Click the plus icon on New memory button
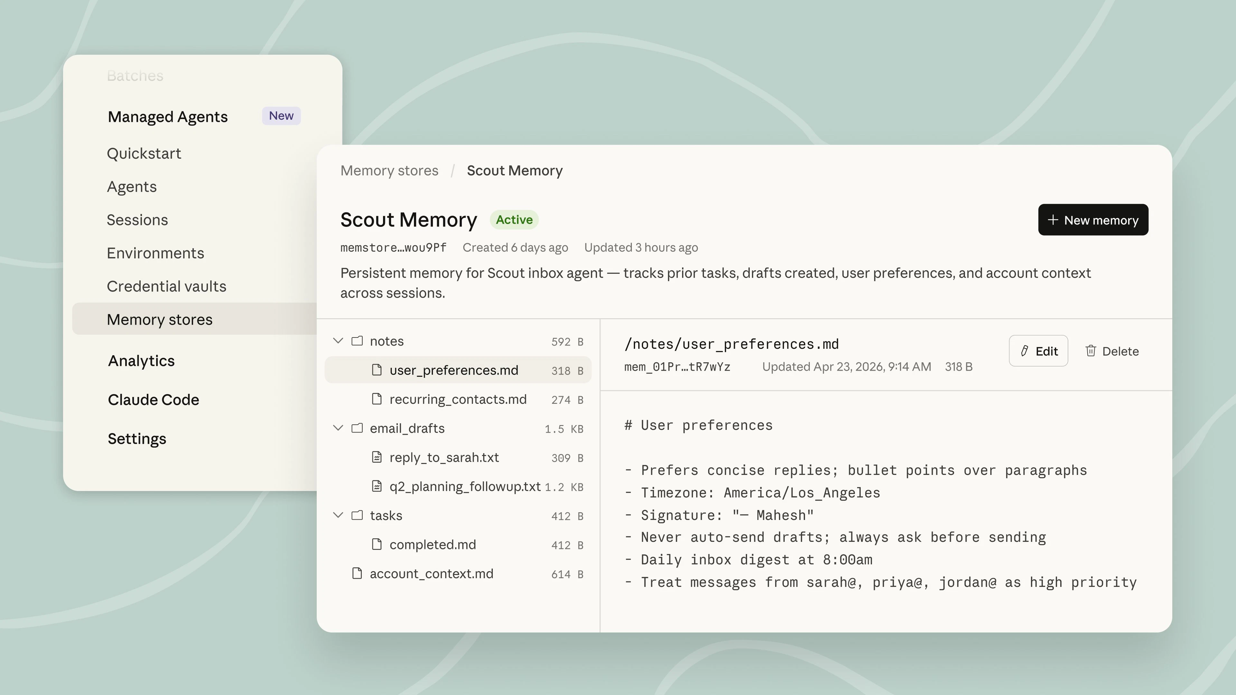1236x695 pixels. coord(1054,220)
